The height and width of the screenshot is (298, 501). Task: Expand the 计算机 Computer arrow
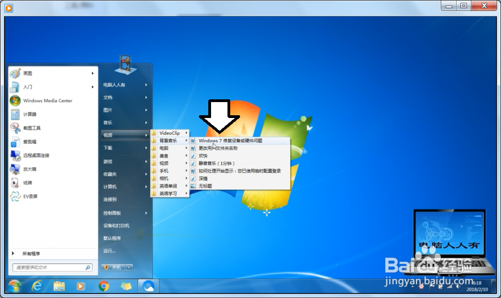pos(146,187)
